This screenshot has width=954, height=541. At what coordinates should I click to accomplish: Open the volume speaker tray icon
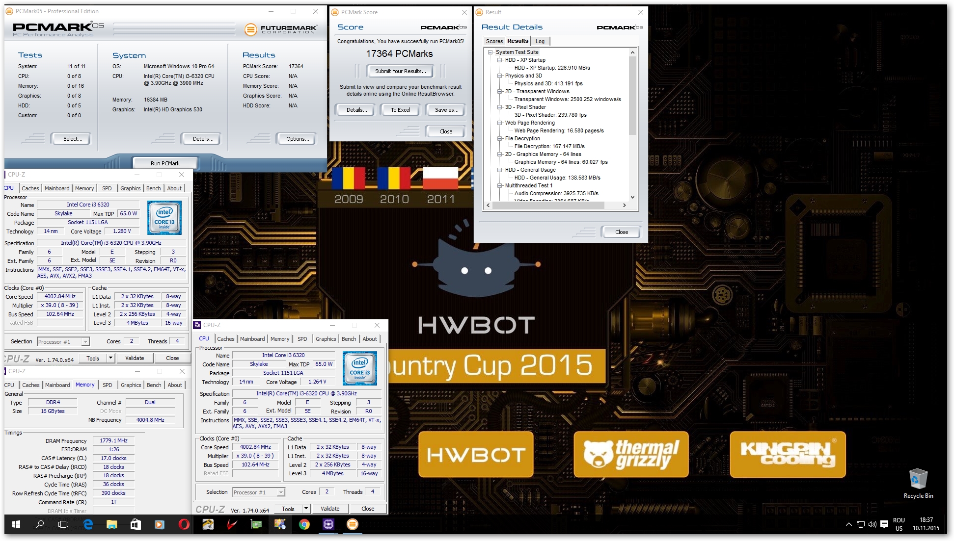(x=872, y=524)
